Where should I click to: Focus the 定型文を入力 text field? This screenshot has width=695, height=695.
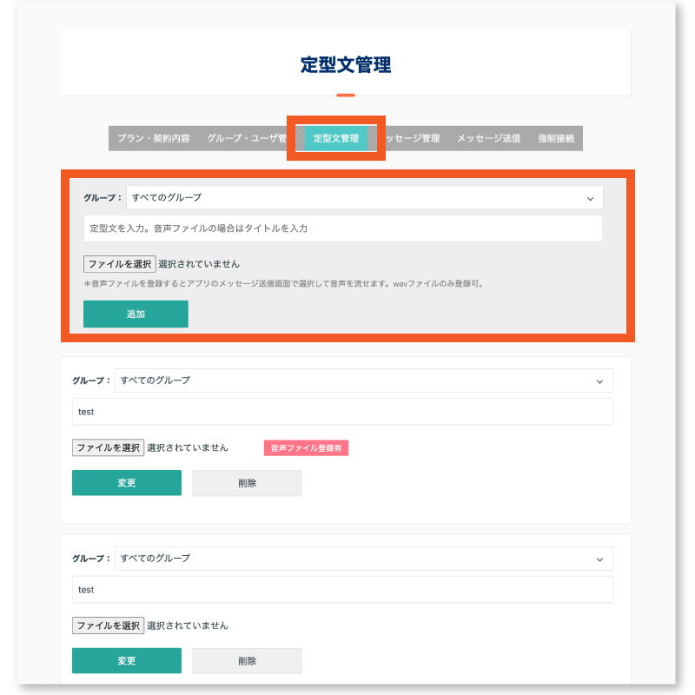[x=342, y=228]
